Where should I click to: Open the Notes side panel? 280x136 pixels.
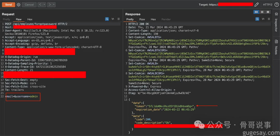(276, 47)
